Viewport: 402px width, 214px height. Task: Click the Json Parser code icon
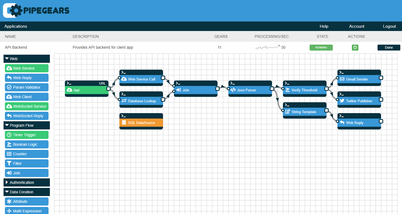[233, 90]
